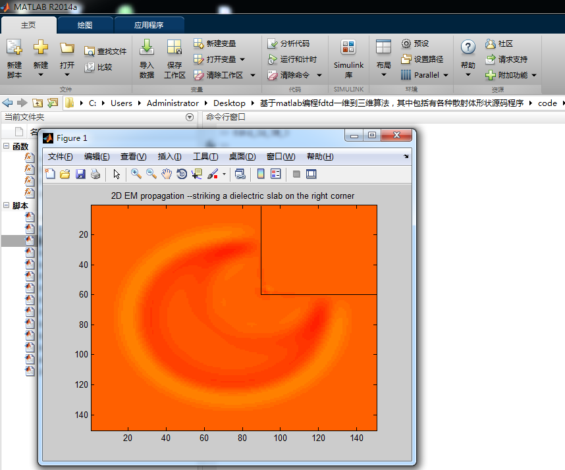
Task: Open Figure 1 Help (帮助) menu
Action: coord(320,157)
